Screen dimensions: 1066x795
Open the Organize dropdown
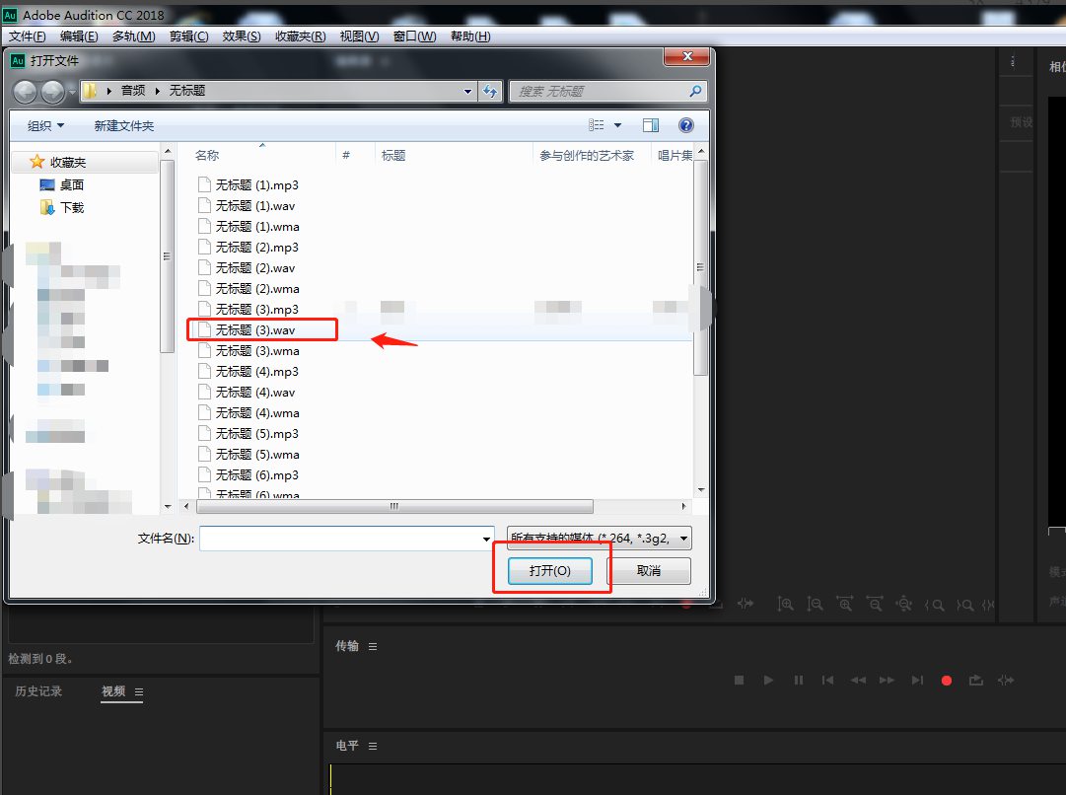coord(45,126)
